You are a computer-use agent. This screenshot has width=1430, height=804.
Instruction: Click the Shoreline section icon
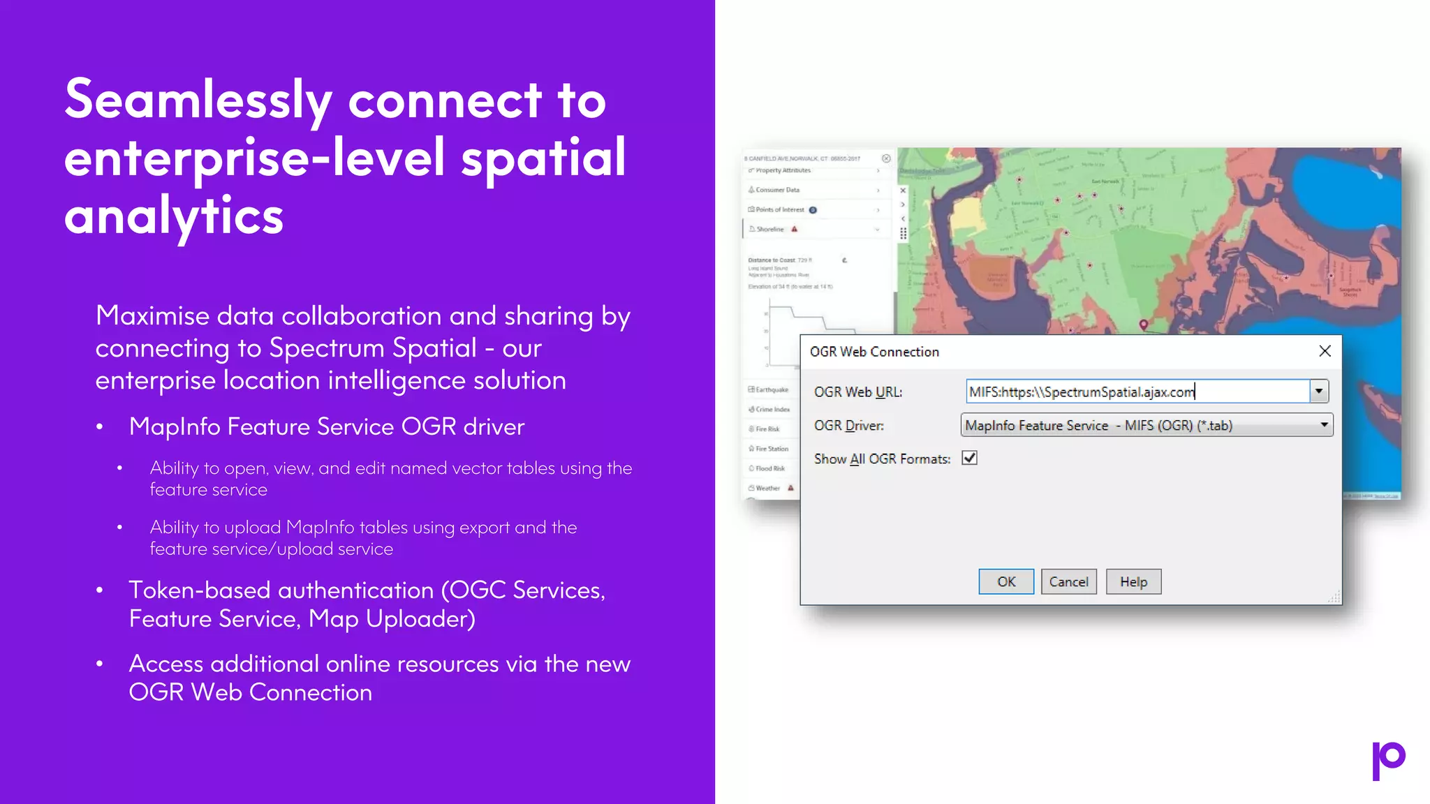pyautogui.click(x=752, y=229)
